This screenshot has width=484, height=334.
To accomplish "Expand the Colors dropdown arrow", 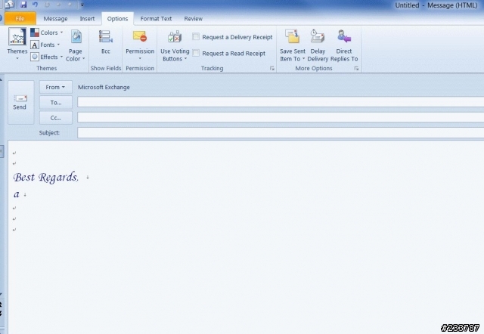I will point(61,32).
